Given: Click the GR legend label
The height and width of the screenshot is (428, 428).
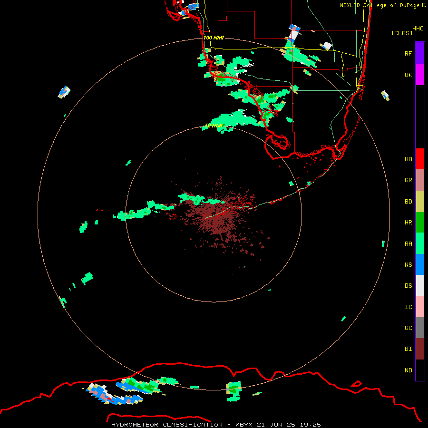Looking at the screenshot, I should click(408, 180).
